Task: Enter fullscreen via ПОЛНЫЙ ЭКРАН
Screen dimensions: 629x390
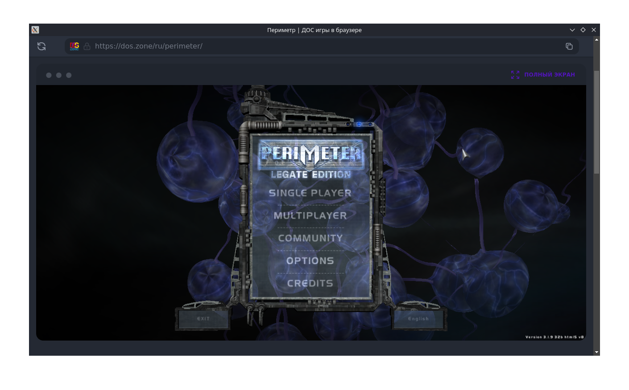Action: [x=549, y=75]
